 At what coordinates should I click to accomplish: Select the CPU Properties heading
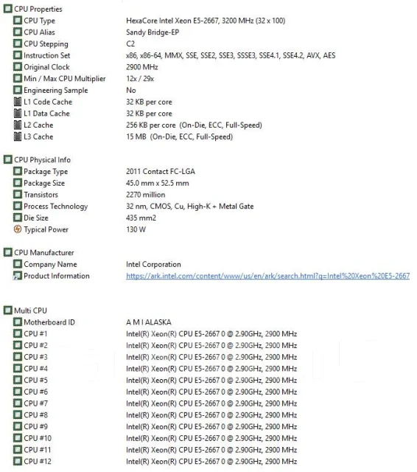pyautogui.click(x=38, y=9)
